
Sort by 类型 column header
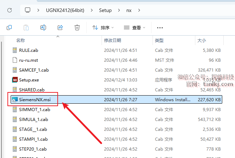[159, 40]
